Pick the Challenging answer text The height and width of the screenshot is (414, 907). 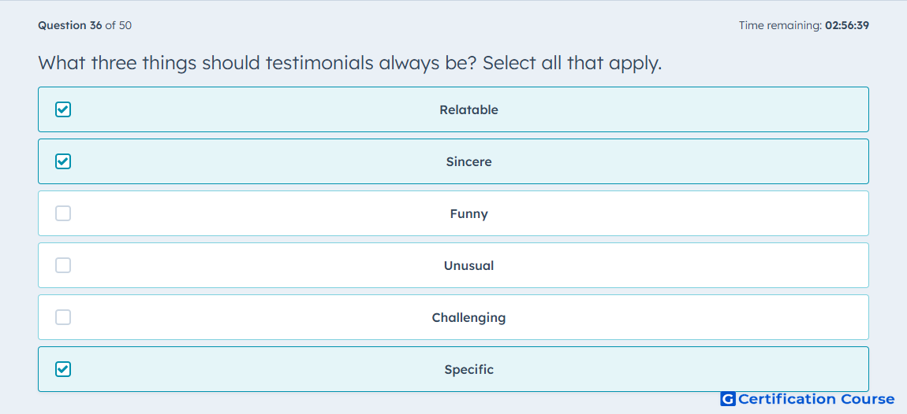coord(468,318)
